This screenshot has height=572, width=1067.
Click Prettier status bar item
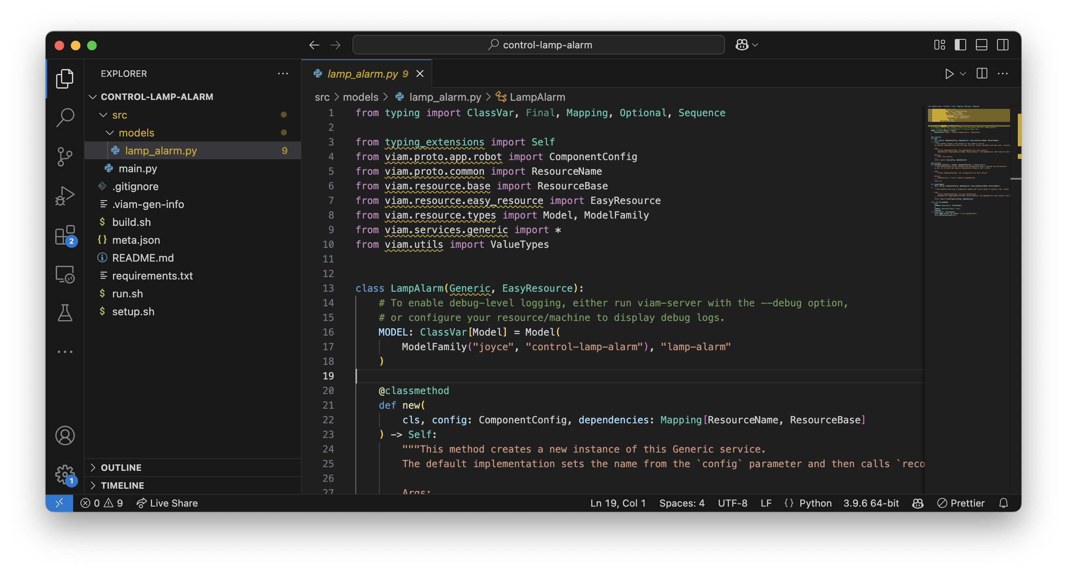(960, 503)
